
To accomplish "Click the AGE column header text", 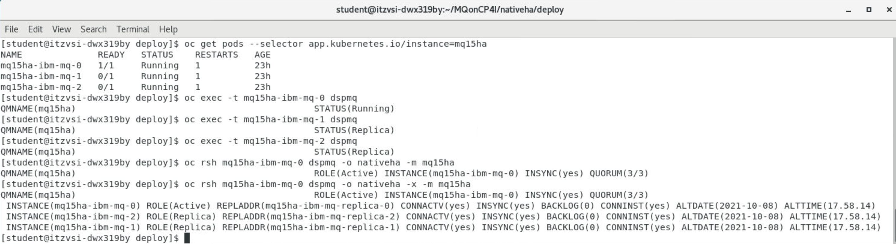I will pos(262,55).
